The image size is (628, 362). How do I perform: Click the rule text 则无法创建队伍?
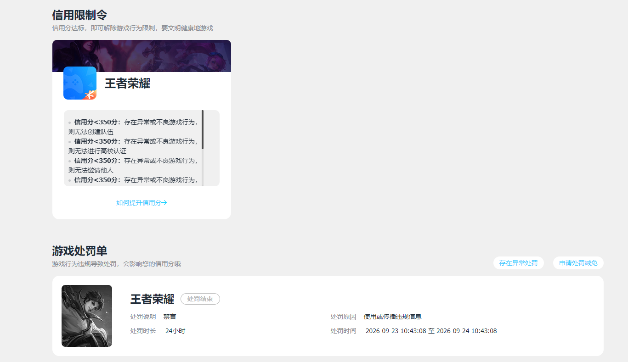coord(91,132)
